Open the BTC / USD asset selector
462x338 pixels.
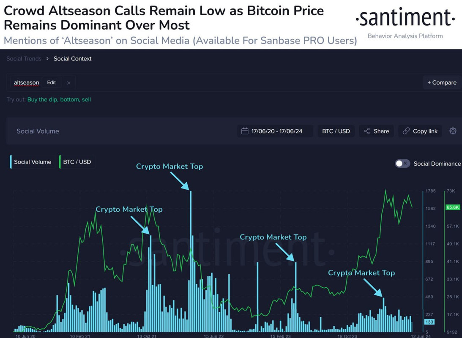click(x=336, y=131)
